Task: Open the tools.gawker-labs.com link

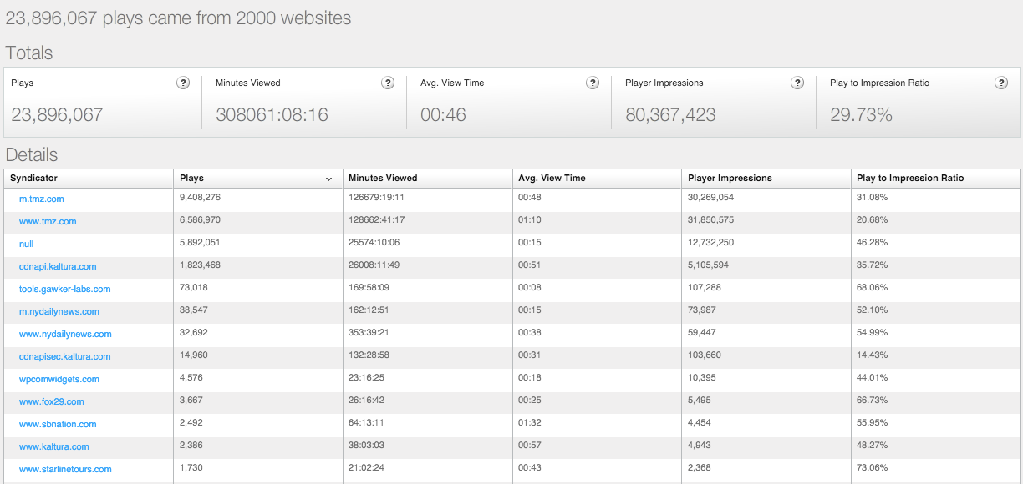Action: click(65, 289)
